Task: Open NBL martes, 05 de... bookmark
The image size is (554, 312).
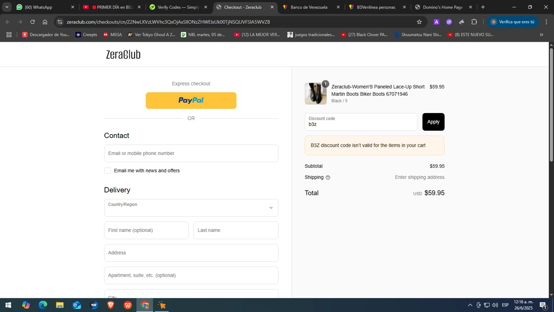Action: [x=203, y=35]
